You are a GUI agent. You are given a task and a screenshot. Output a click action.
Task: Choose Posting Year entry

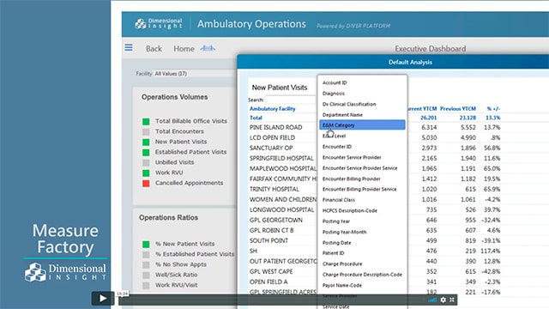(336, 221)
